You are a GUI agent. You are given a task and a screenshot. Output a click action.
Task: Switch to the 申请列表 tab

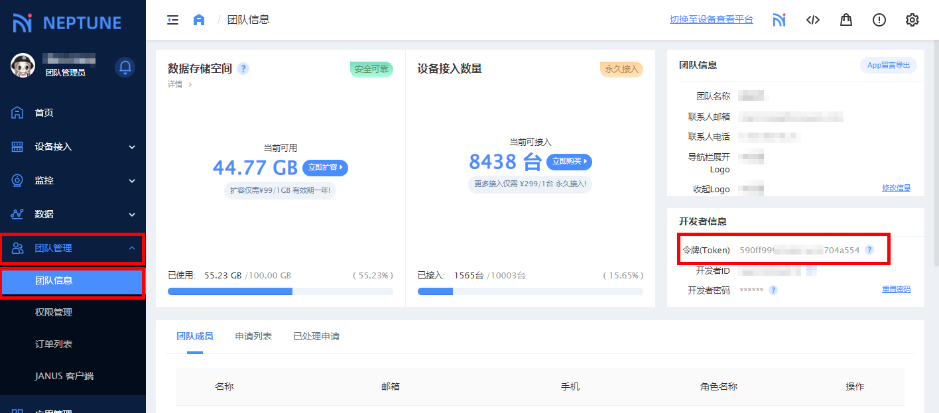tap(253, 336)
